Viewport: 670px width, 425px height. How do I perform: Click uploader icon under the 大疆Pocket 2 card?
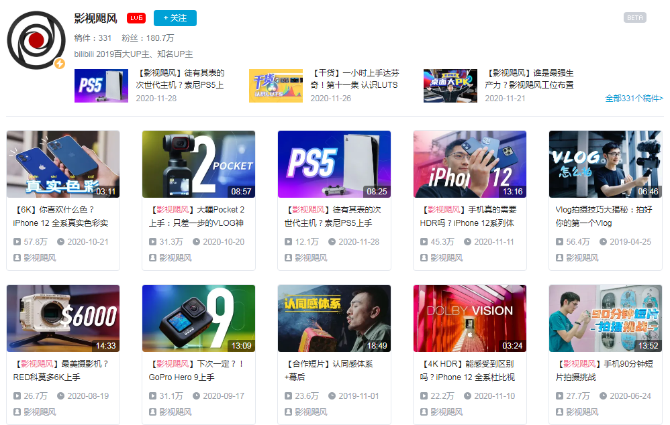pos(152,257)
